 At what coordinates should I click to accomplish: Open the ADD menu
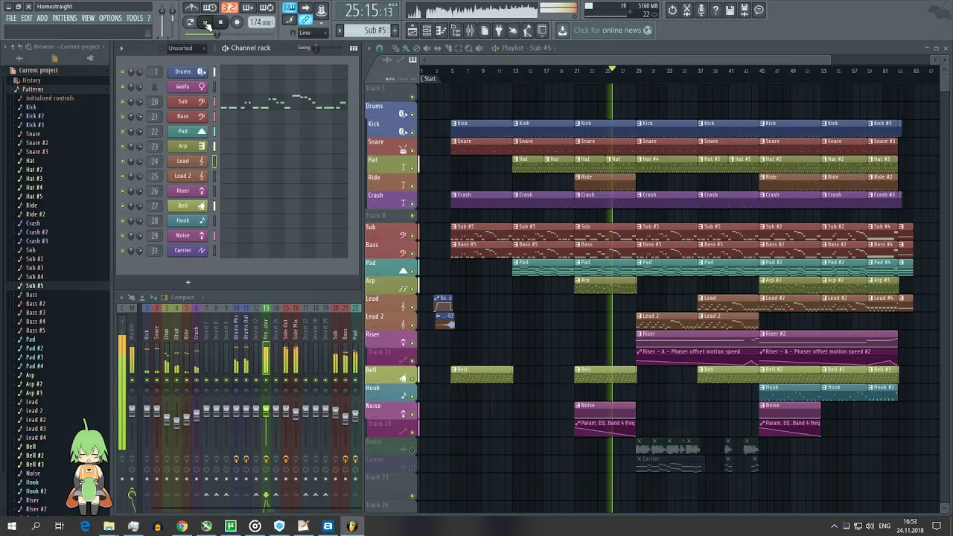pos(42,18)
